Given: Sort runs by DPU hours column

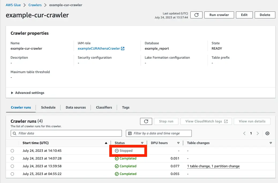Looking at the screenshot, I should pyautogui.click(x=178, y=143).
